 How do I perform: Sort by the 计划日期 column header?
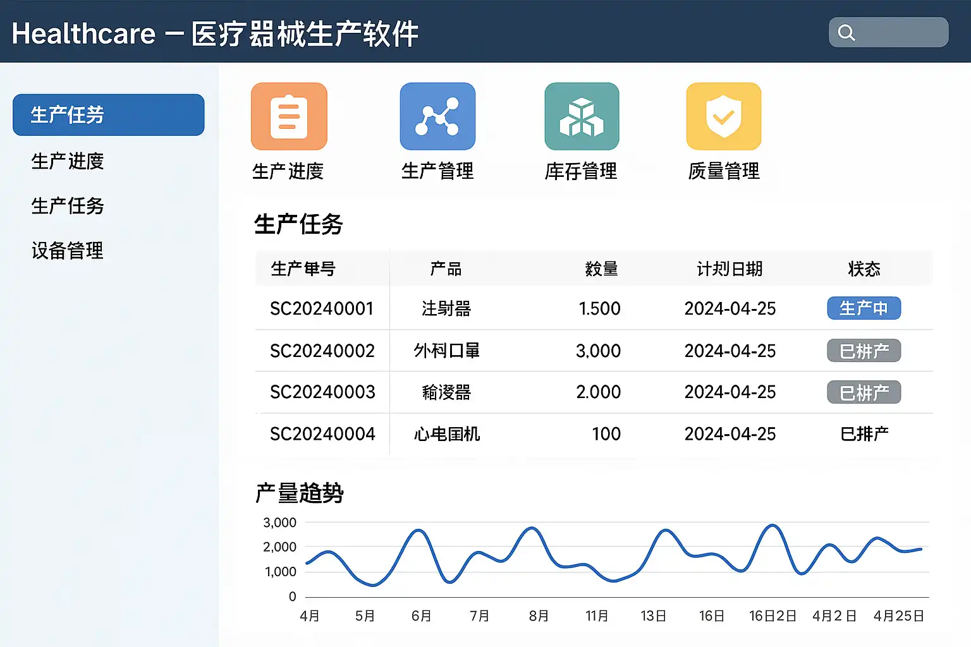tap(730, 269)
